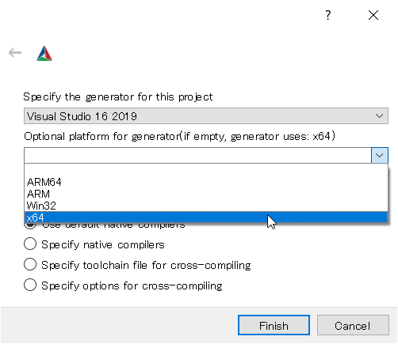Collapse the platform dropdown via its arrow
The image size is (398, 344).
380,155
